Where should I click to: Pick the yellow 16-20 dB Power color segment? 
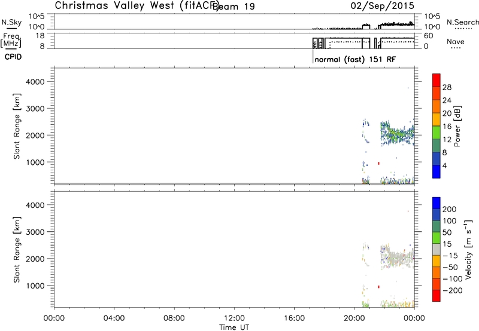pos(436,119)
